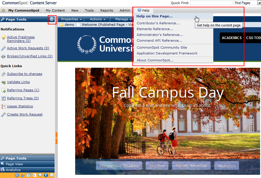The width and height of the screenshot is (261, 178).
Task: Open Referring Trees (0) link
Action: [x=23, y=98]
